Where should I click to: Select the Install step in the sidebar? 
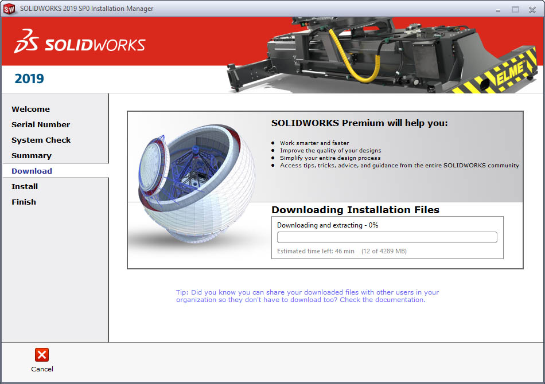(25, 186)
